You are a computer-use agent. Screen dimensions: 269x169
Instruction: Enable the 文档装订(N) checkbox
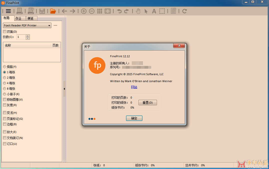5,138
